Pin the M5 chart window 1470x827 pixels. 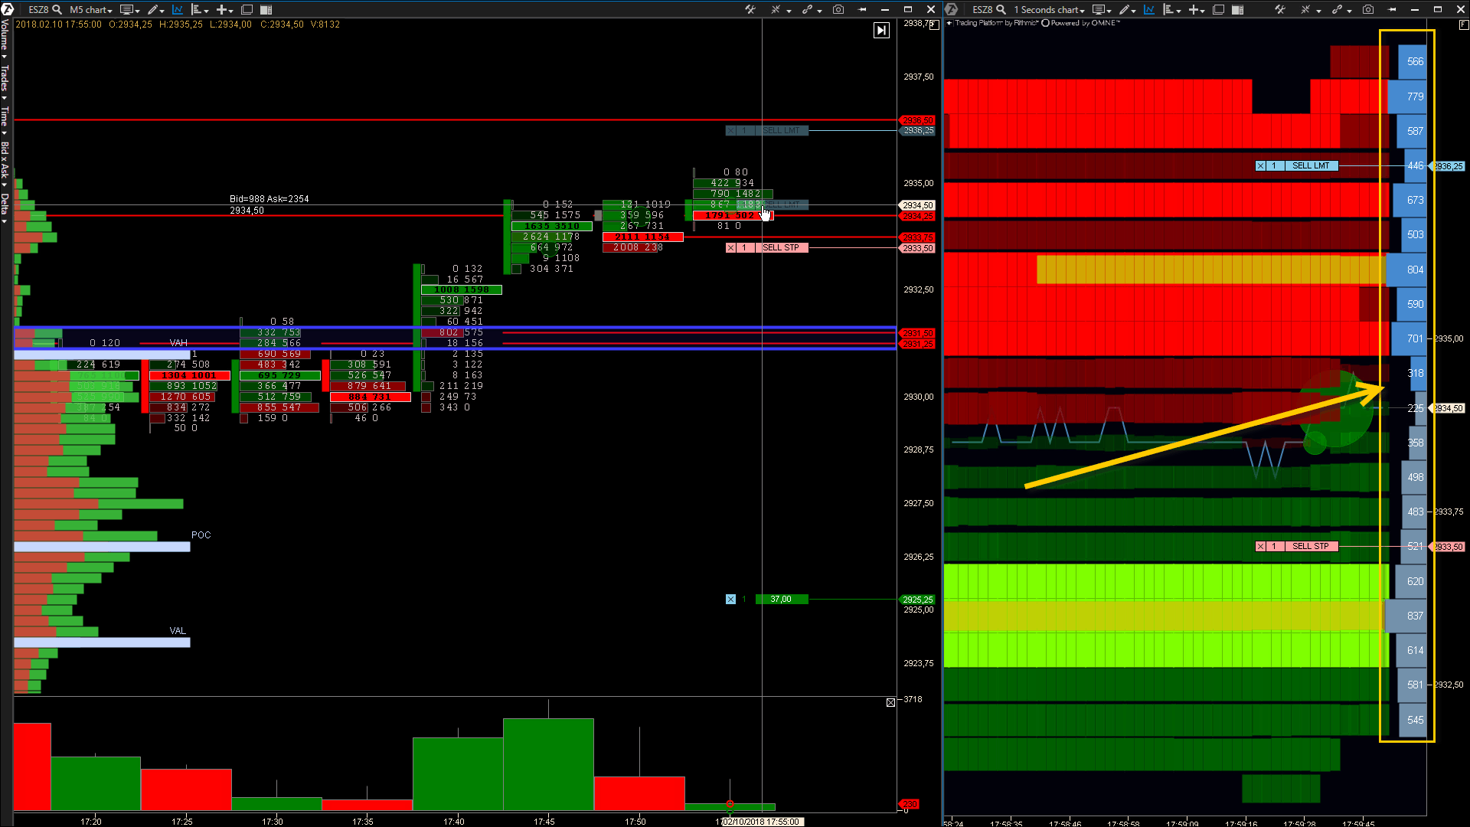pyautogui.click(x=863, y=9)
